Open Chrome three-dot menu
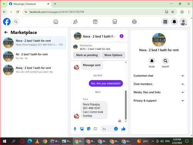193x145 pixels. [189, 12]
